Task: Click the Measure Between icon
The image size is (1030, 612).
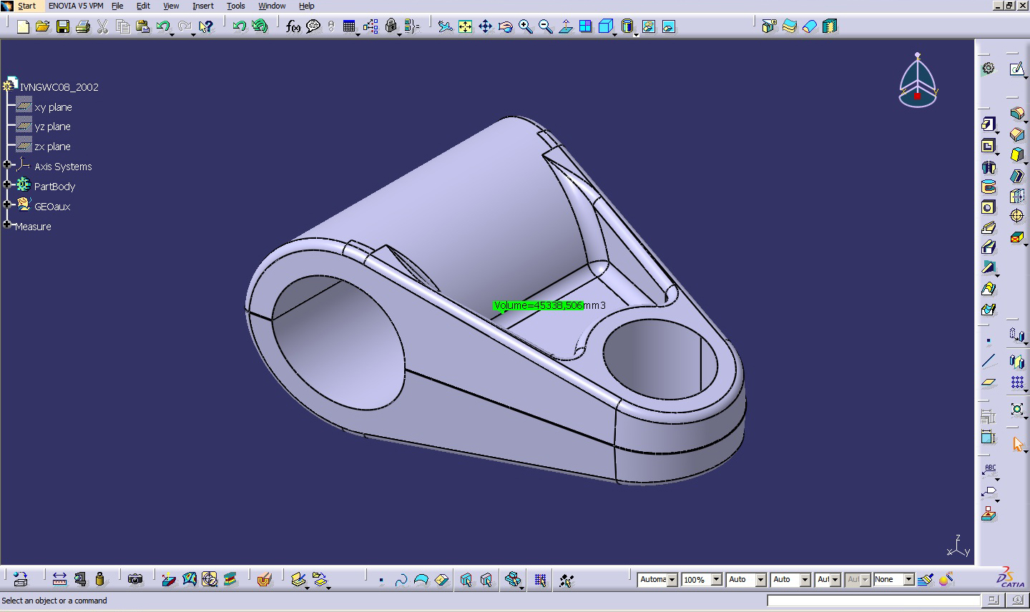Action: (59, 579)
